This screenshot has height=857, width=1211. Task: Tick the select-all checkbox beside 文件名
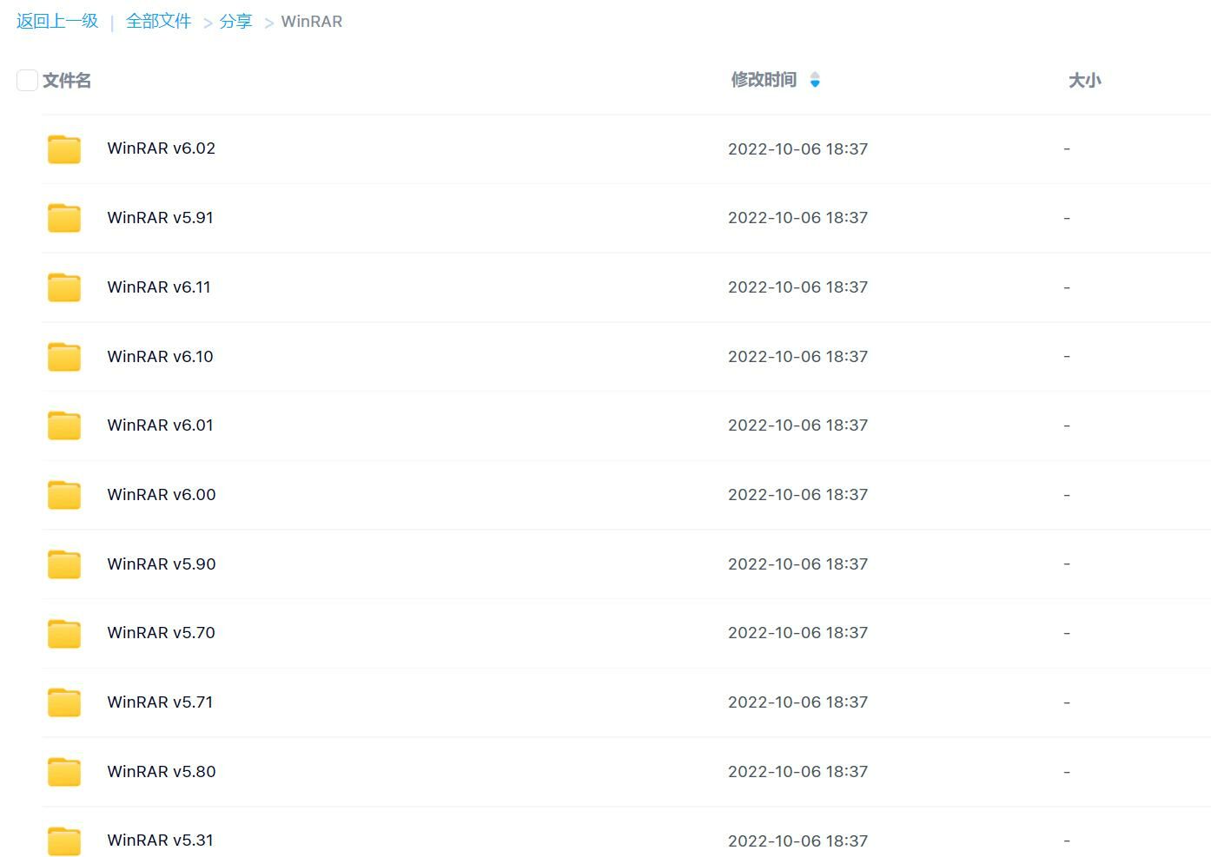[27, 81]
